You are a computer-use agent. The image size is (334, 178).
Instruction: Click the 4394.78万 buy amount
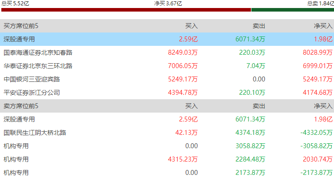(x=183, y=93)
